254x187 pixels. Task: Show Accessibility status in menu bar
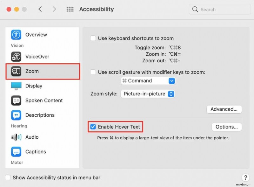coord(8,177)
